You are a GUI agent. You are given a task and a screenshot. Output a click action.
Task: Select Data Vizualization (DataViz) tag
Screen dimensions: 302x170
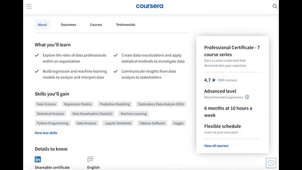92,114
